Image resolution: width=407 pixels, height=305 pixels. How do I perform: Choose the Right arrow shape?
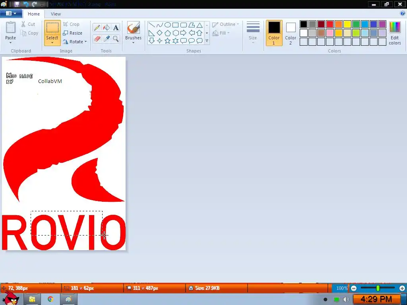[184, 33]
